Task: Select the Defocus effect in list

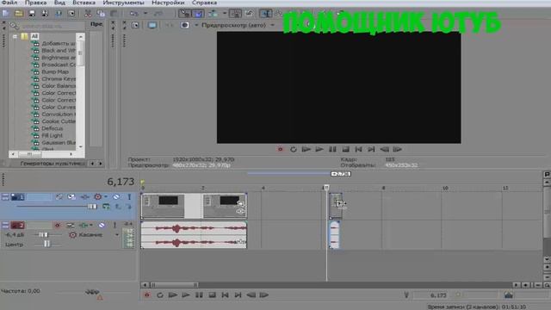Action: [53, 128]
